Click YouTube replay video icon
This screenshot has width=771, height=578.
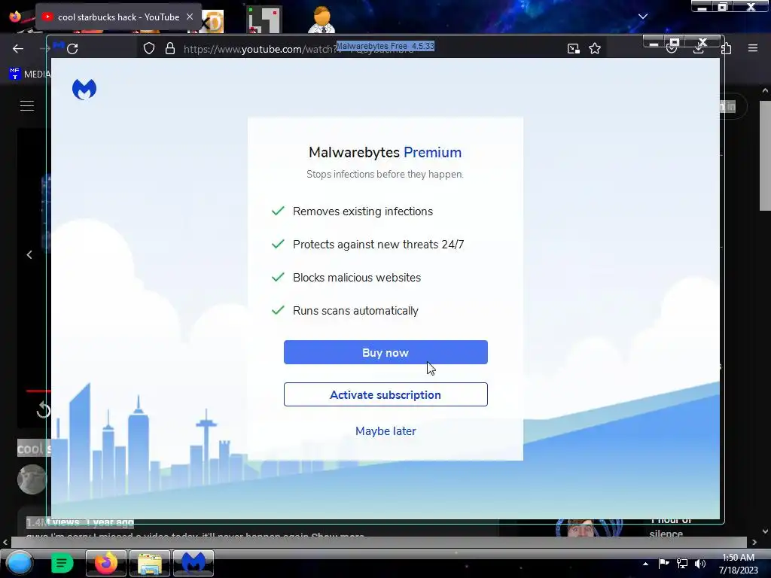pyautogui.click(x=43, y=410)
